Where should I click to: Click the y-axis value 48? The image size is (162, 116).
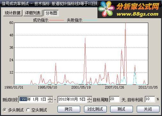[12, 35]
